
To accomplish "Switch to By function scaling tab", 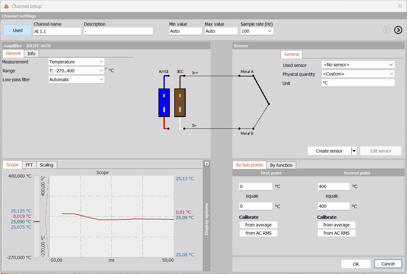I will click(x=281, y=165).
